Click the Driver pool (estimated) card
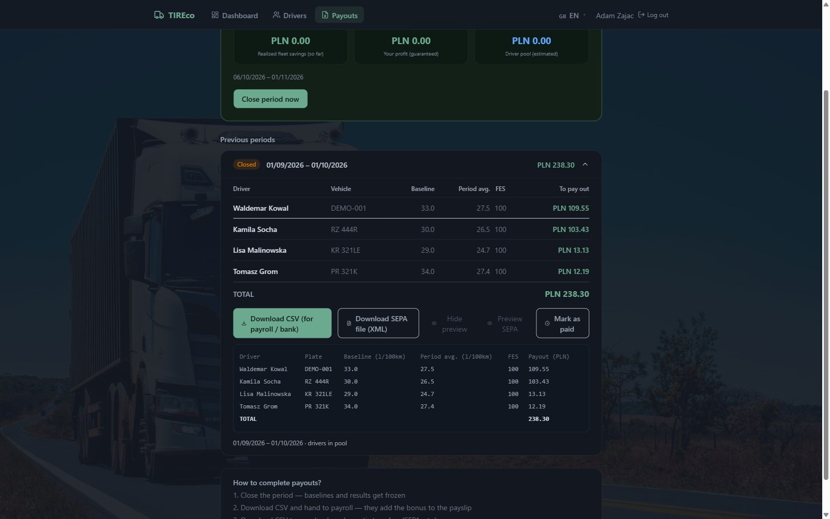 531,46
